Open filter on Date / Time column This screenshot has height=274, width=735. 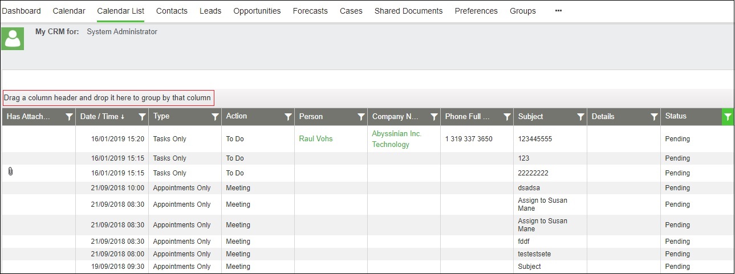tap(142, 117)
